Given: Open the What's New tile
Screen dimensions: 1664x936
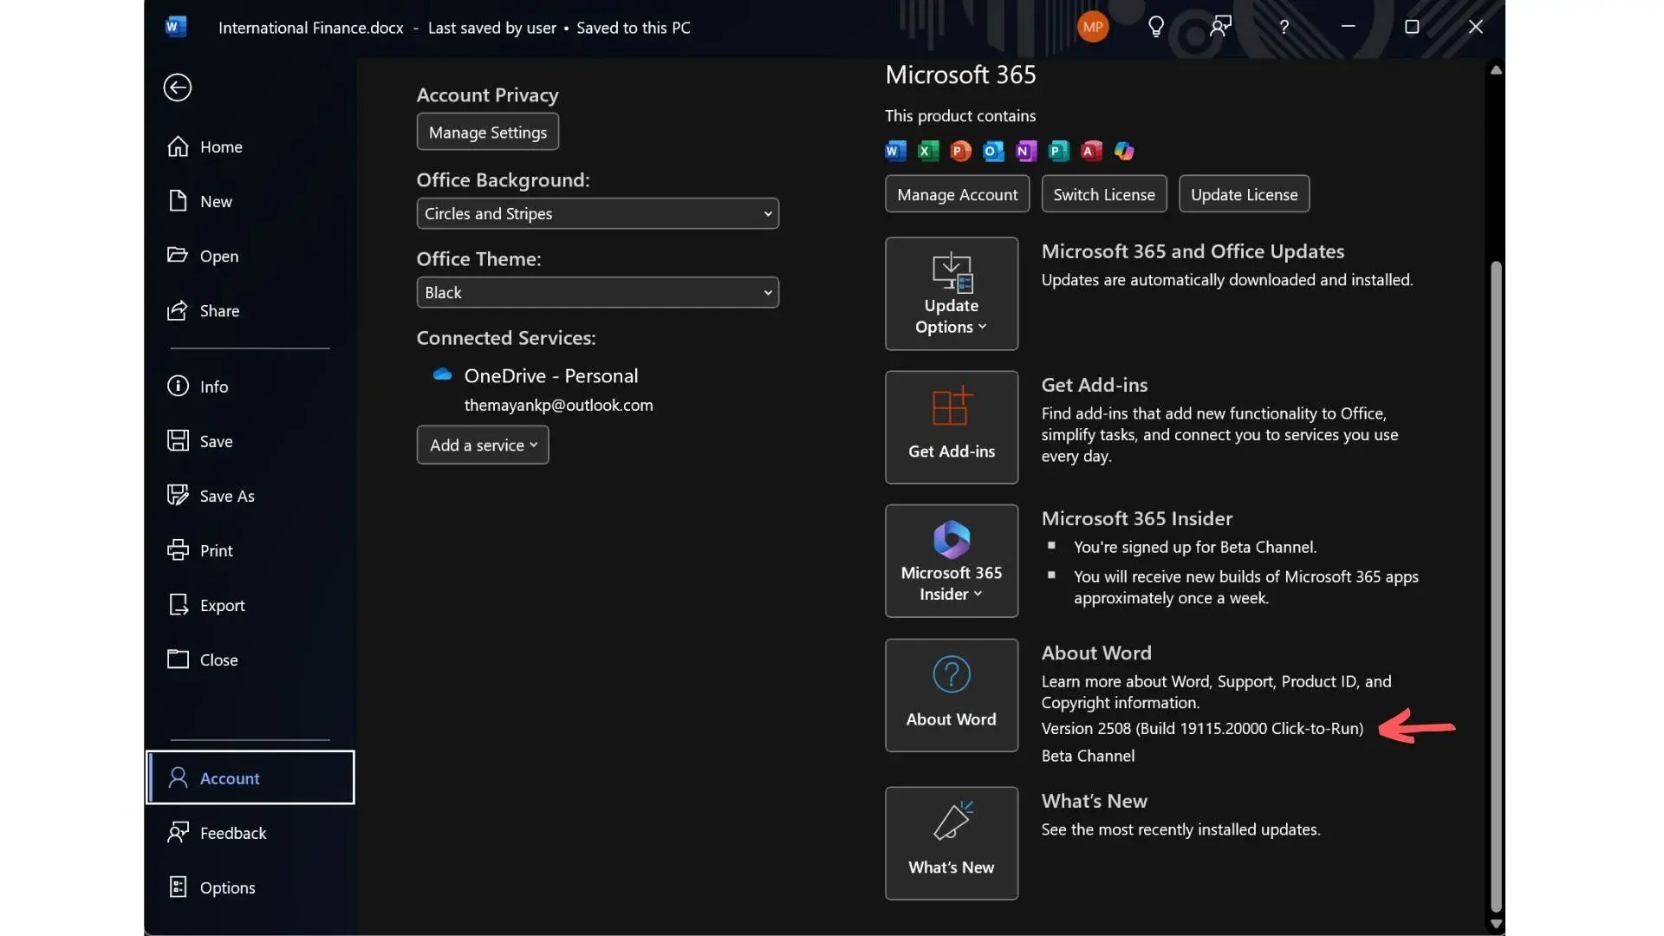Looking at the screenshot, I should (x=952, y=843).
